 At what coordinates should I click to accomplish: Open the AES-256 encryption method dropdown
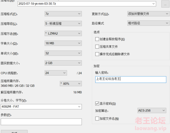coord(152,111)
